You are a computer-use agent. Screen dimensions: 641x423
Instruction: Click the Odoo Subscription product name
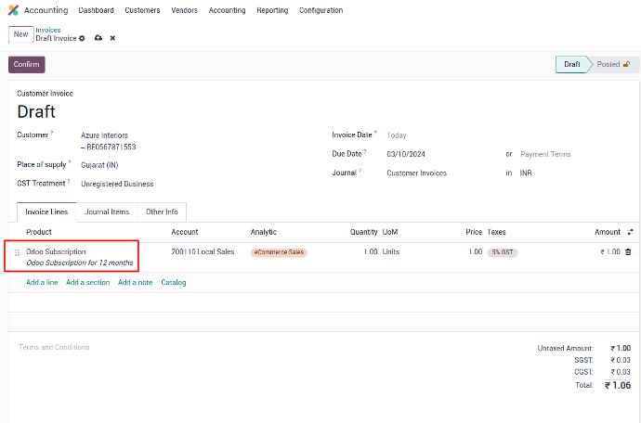(56, 252)
